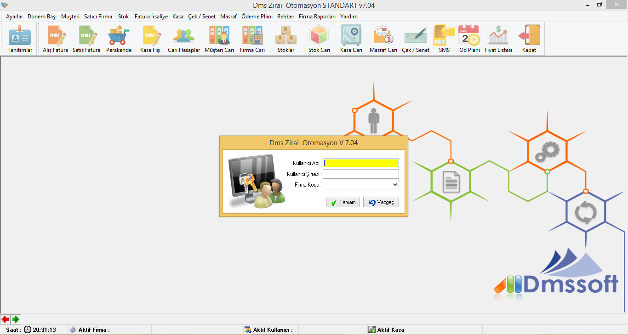Click the Kapat exit icon

(x=529, y=36)
